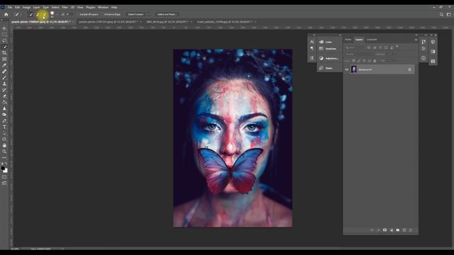Screen dimensions: 454x255
Task: Select the Gradient tool
Action: tap(4, 102)
